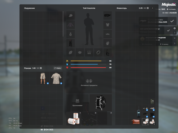The width and height of the screenshot is (178, 133).
Task: Select the black gloves item in inventory
Action: click(x=145, y=115)
